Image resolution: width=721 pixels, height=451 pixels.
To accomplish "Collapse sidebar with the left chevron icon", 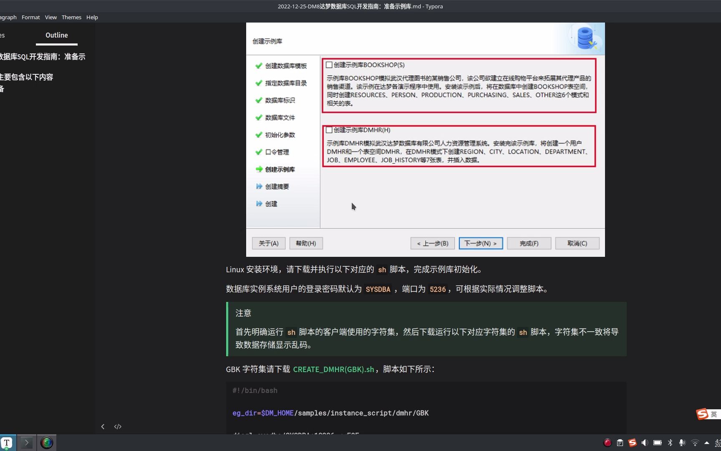I will click(x=103, y=426).
